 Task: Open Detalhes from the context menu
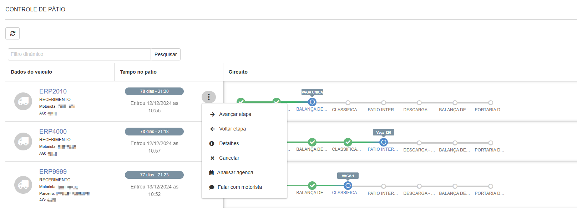pos(229,143)
